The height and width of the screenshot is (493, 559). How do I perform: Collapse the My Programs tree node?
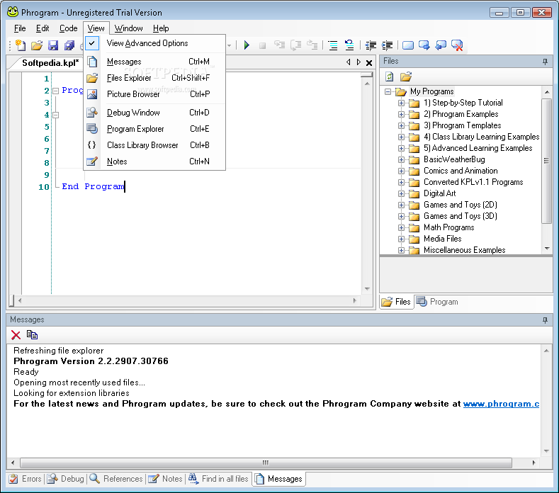click(388, 91)
